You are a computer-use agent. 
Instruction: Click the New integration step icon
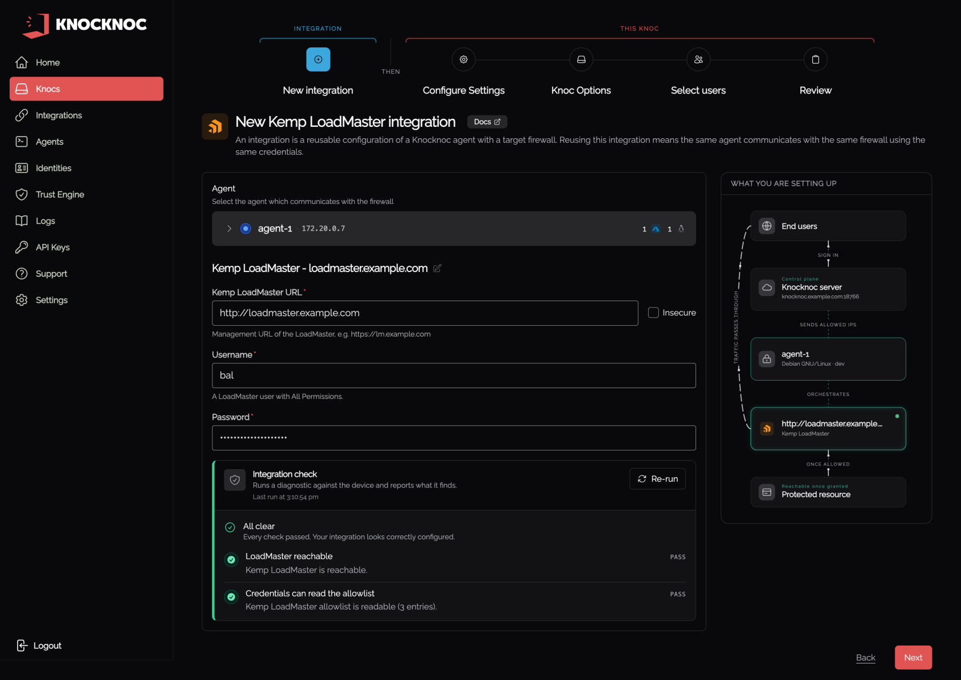318,59
